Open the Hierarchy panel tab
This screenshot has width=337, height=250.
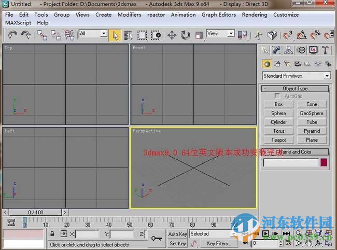coord(289,50)
